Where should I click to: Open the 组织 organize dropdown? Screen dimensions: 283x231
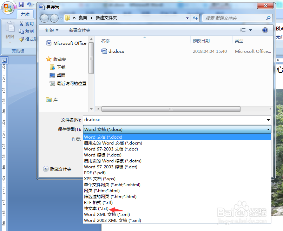(x=52, y=30)
